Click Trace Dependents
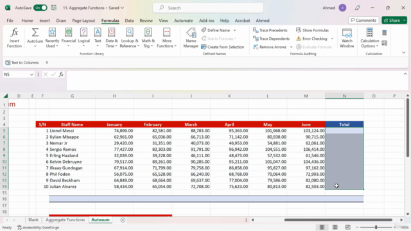411x231 pixels. tap(271, 38)
